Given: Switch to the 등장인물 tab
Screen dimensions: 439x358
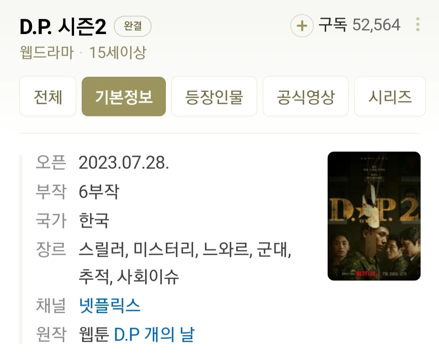Looking at the screenshot, I should click(214, 97).
